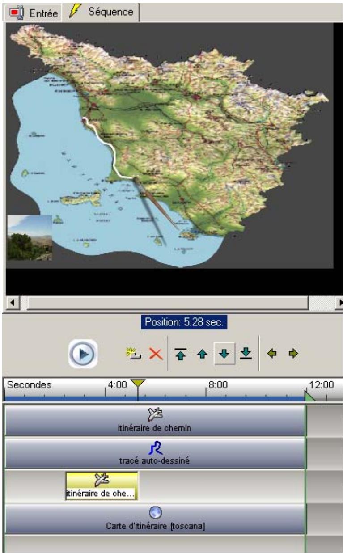343x553 pixels.
Task: Click the airplane icon on the yellow clip
Action: coord(103,481)
